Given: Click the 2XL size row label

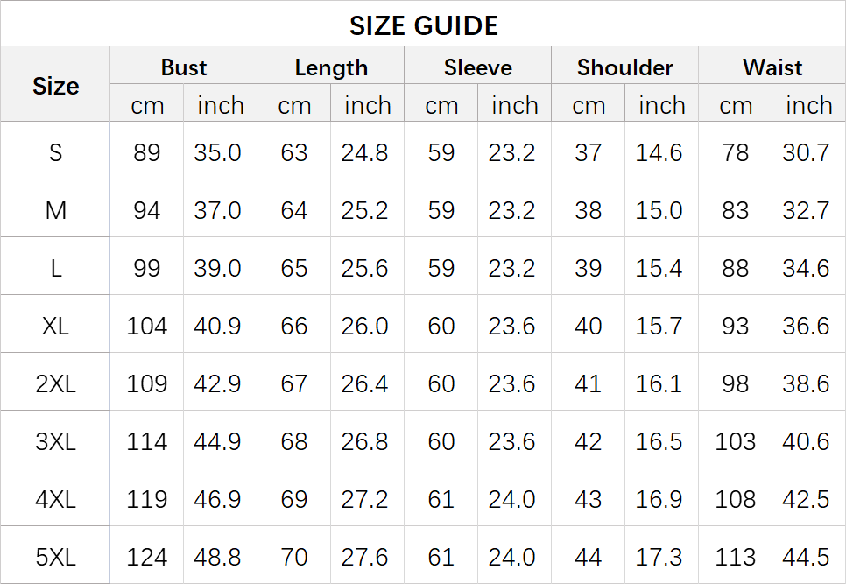Looking at the screenshot, I should [55, 383].
